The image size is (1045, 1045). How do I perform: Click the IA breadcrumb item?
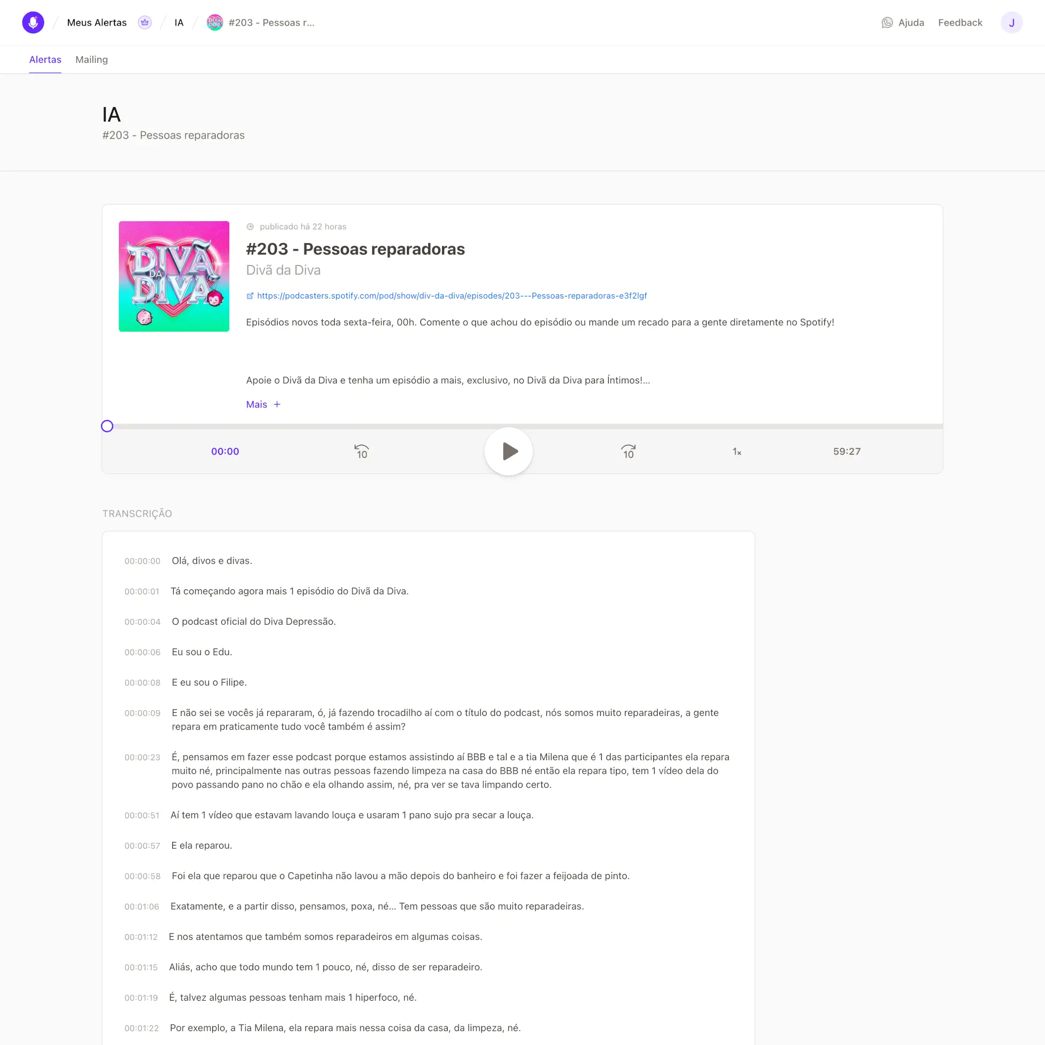click(x=179, y=23)
